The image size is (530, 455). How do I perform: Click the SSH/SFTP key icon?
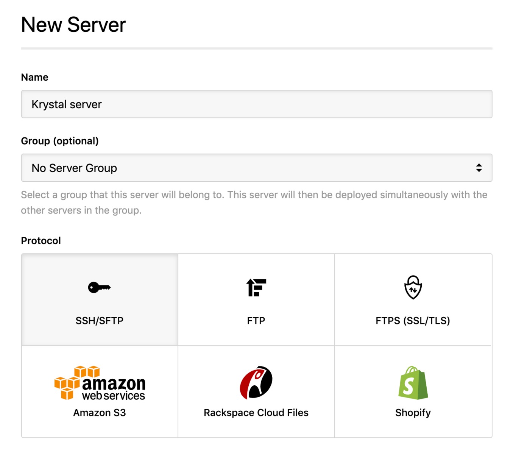[x=99, y=288]
